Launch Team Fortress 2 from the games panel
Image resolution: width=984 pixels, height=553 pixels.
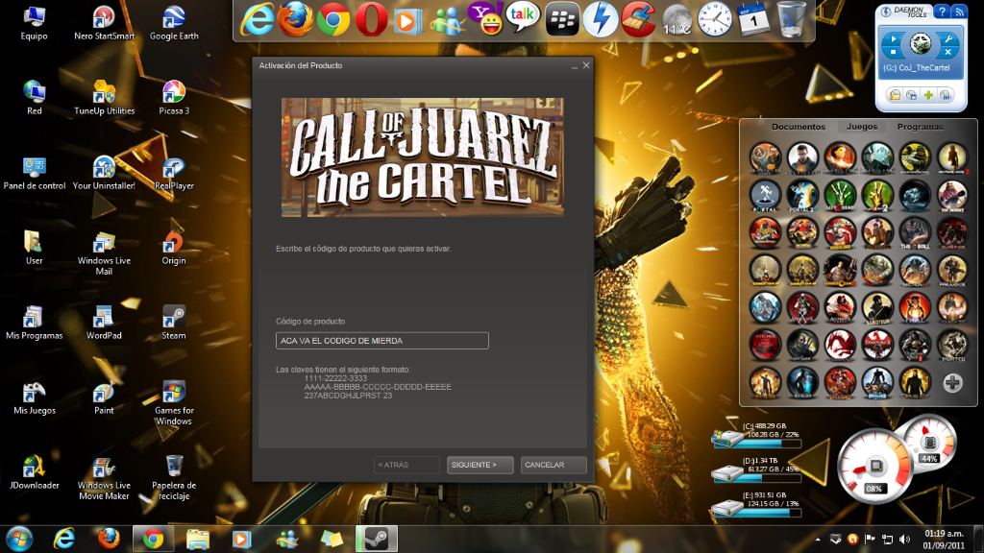952,195
